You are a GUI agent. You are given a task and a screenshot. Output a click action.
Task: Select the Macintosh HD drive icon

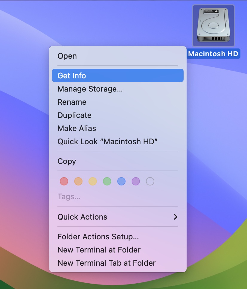coord(214,25)
